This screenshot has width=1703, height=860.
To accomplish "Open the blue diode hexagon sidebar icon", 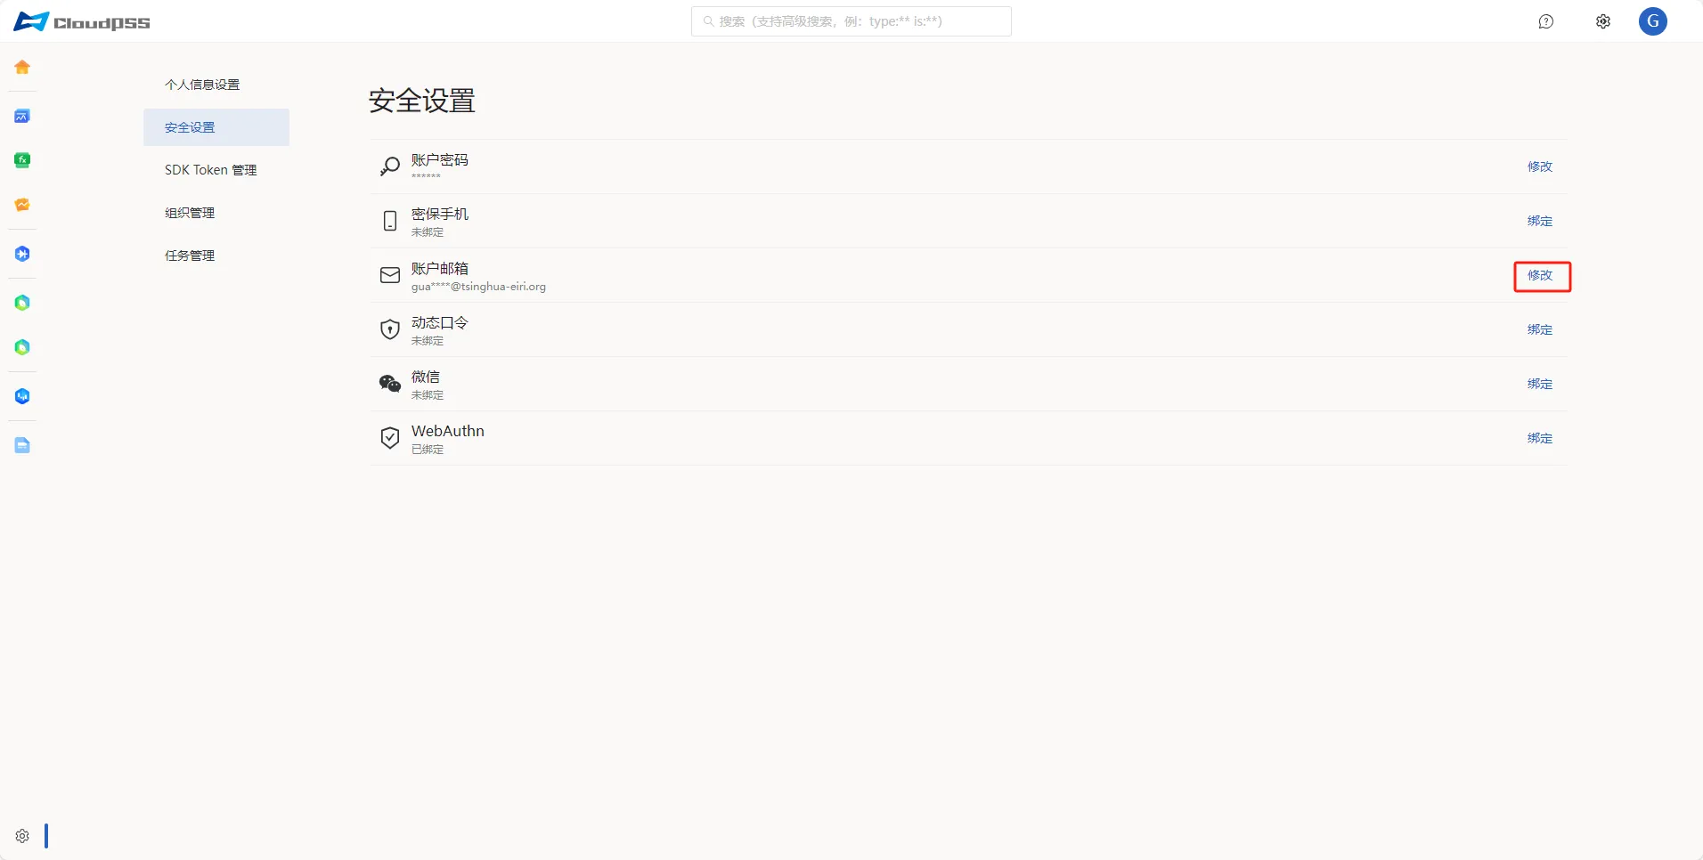I will (22, 254).
